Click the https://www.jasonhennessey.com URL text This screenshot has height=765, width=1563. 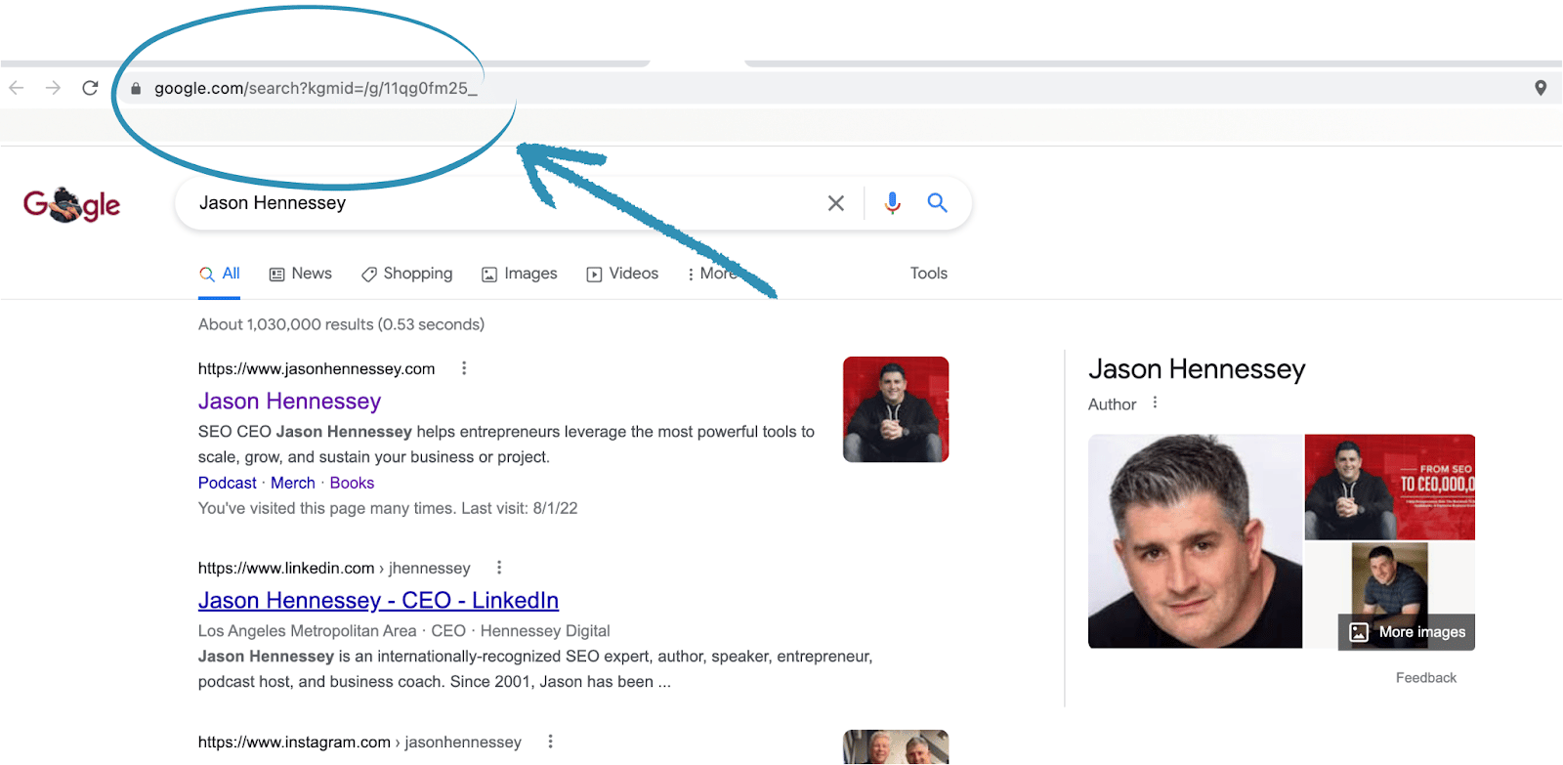tap(317, 368)
